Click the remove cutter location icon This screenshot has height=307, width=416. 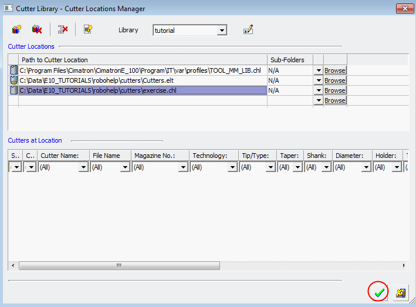(63, 29)
